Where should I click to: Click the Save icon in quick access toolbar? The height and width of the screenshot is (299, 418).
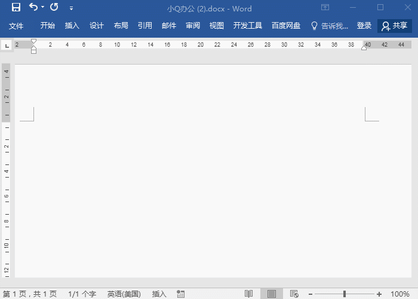pyautogui.click(x=16, y=8)
